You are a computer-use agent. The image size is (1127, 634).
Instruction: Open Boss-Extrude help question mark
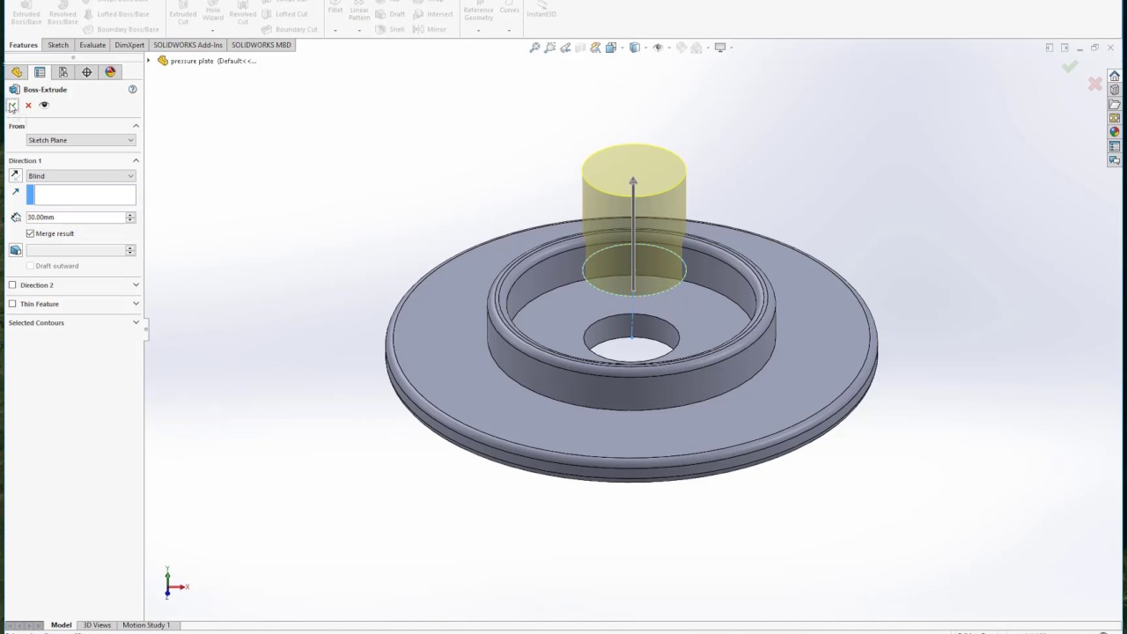click(x=133, y=89)
